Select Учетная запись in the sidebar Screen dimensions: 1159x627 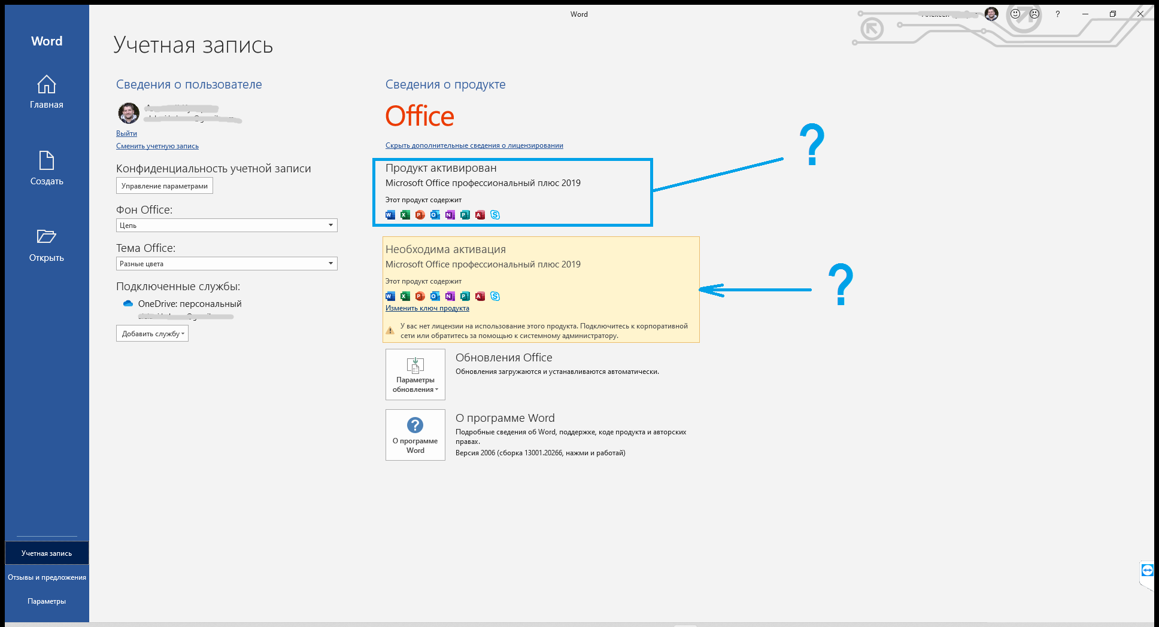pos(47,553)
